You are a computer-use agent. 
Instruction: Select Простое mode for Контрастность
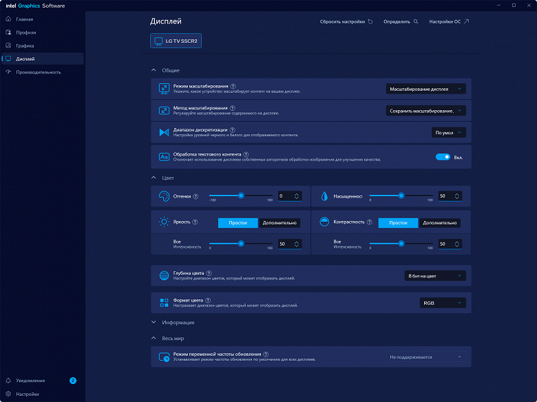tap(398, 223)
